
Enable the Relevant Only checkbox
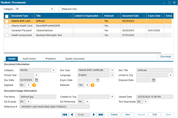(60, 9)
